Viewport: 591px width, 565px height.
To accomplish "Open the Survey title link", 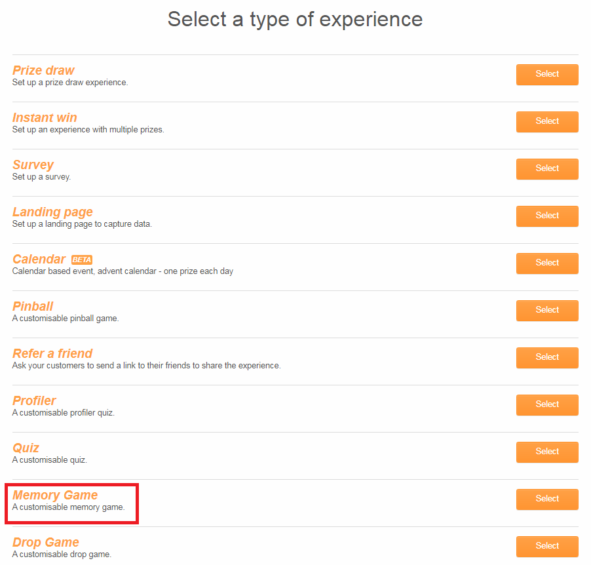I will coord(33,165).
